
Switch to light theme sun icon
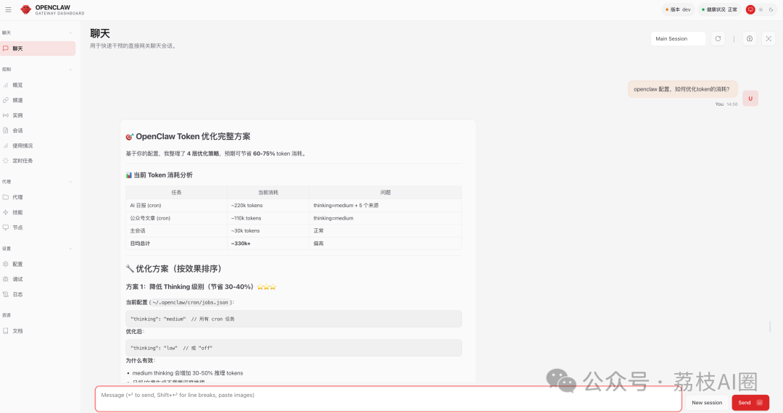[761, 9]
